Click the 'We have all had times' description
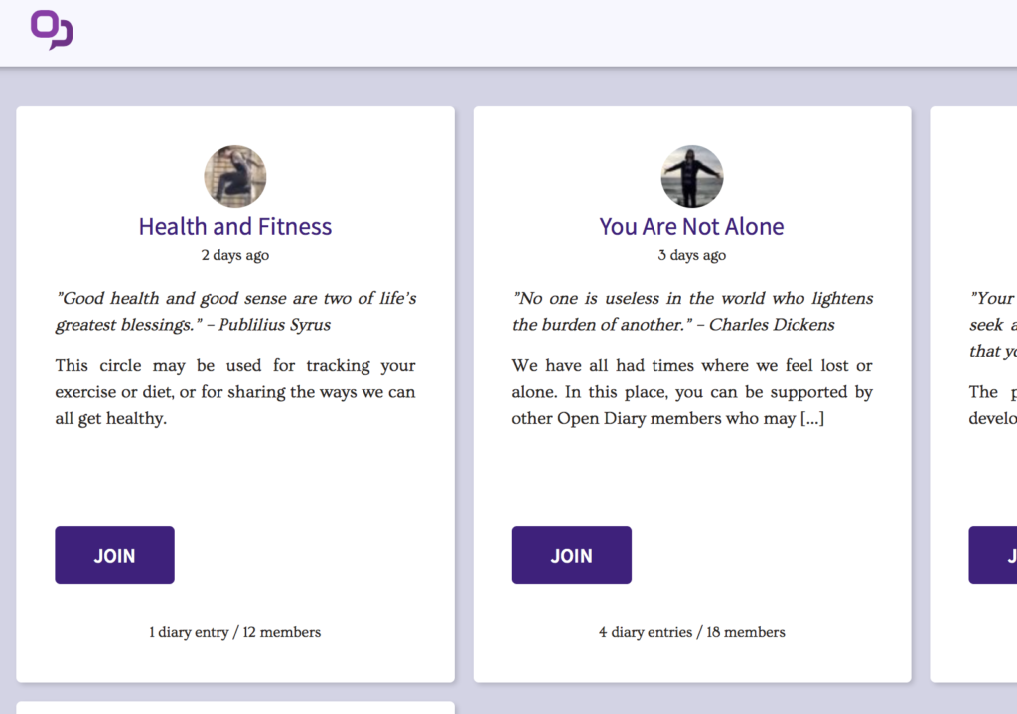 (692, 392)
